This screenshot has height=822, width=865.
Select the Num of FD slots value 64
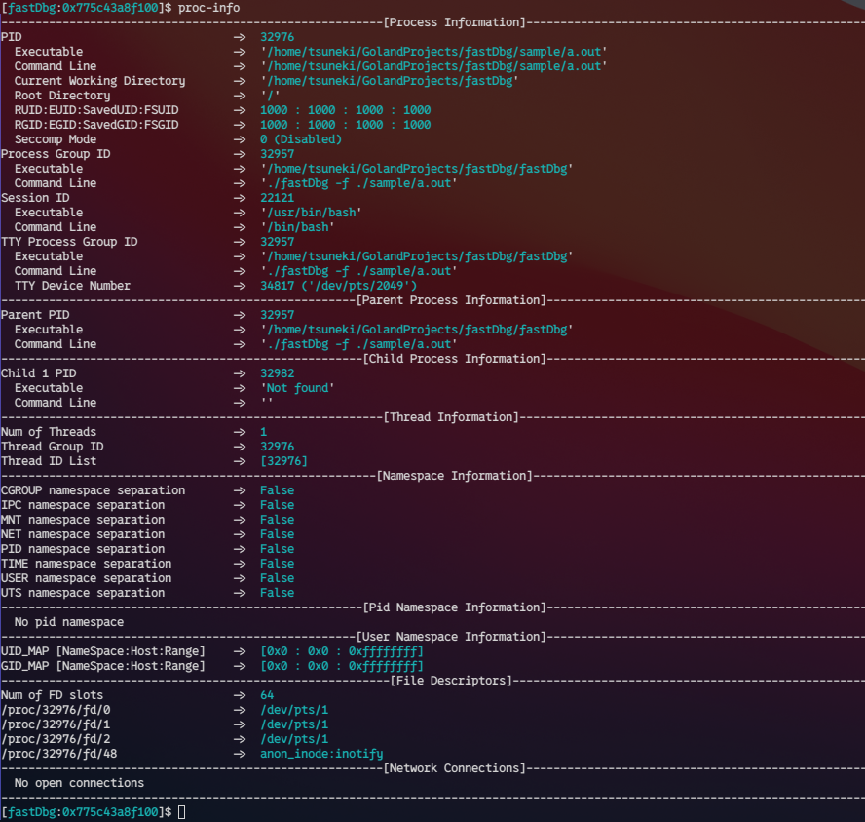(x=267, y=695)
